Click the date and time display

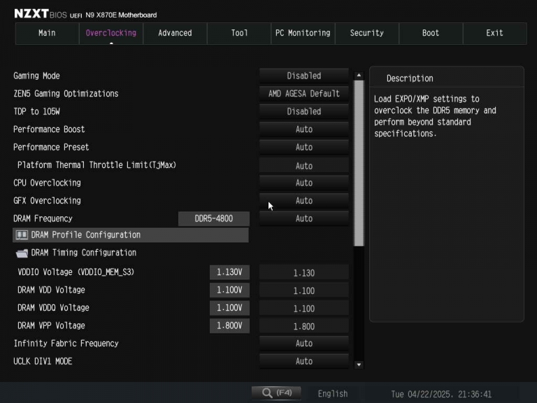pos(441,394)
